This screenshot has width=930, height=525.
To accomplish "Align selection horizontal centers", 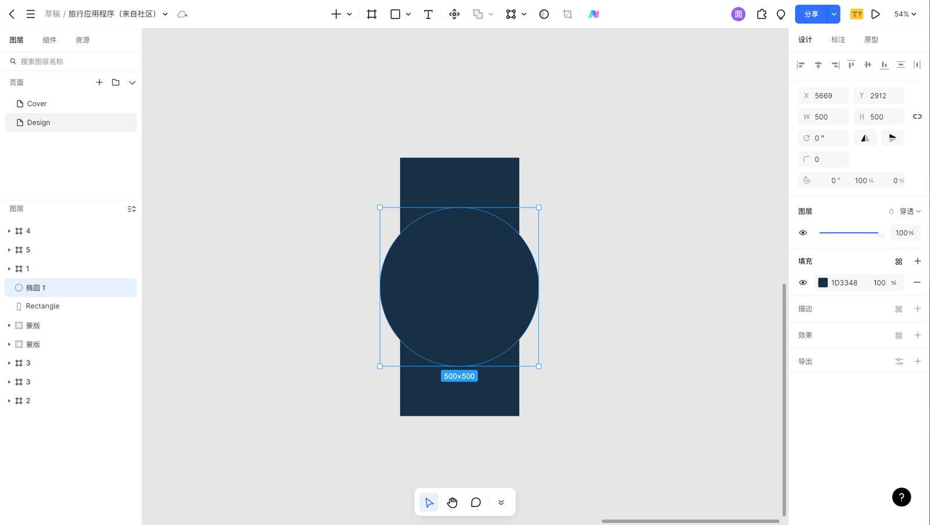I will [818, 64].
